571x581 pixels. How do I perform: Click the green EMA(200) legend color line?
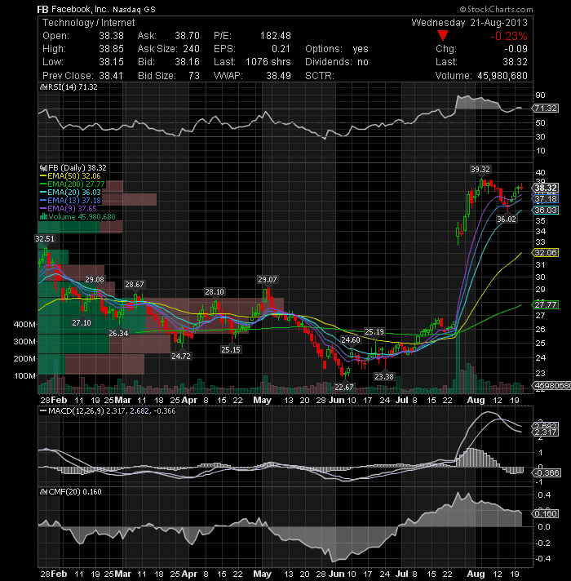click(43, 184)
